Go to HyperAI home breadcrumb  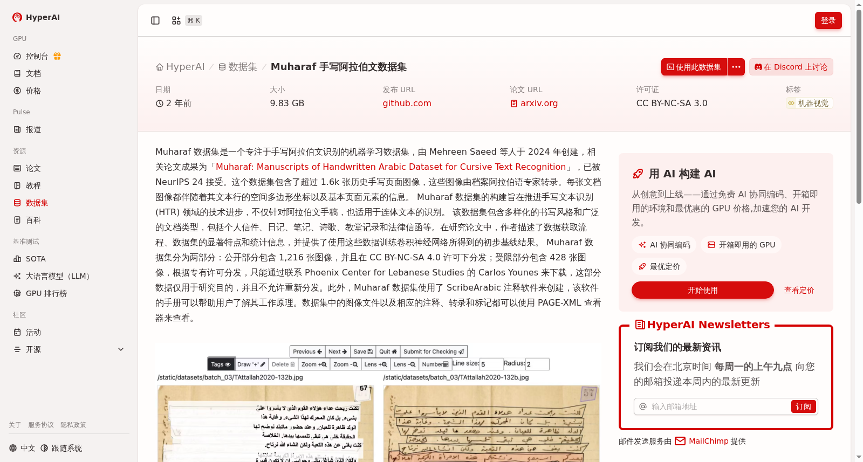click(x=180, y=67)
